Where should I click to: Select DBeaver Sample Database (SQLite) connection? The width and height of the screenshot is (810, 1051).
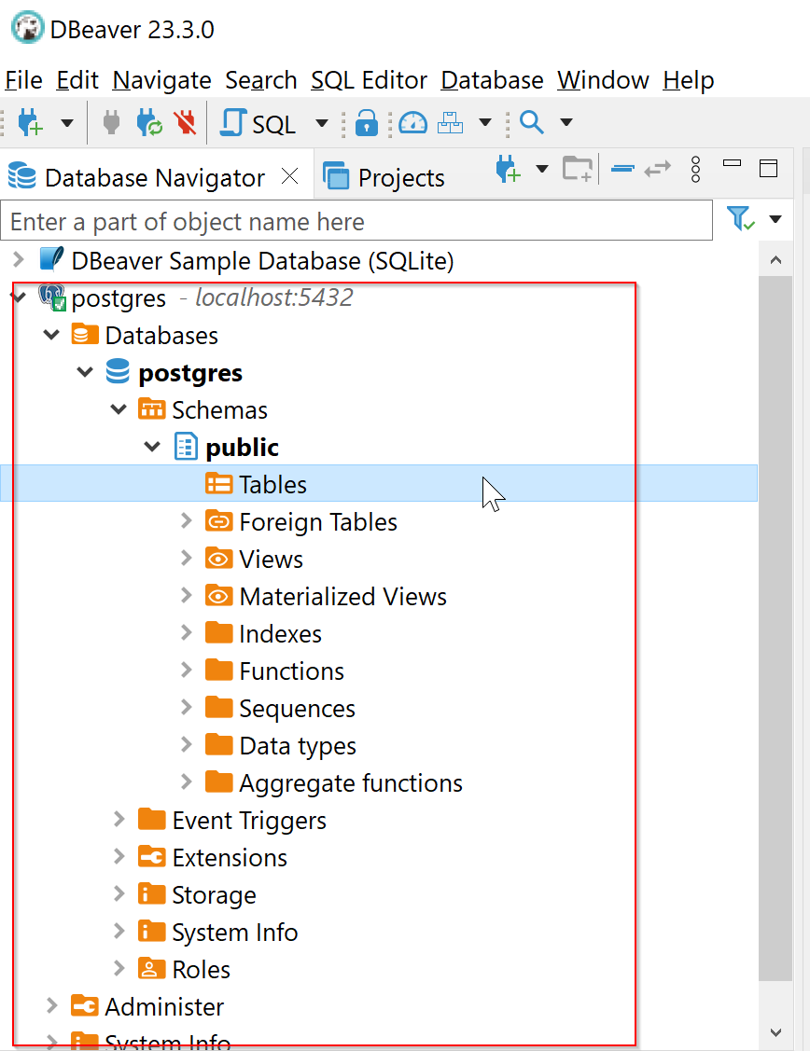click(x=262, y=261)
